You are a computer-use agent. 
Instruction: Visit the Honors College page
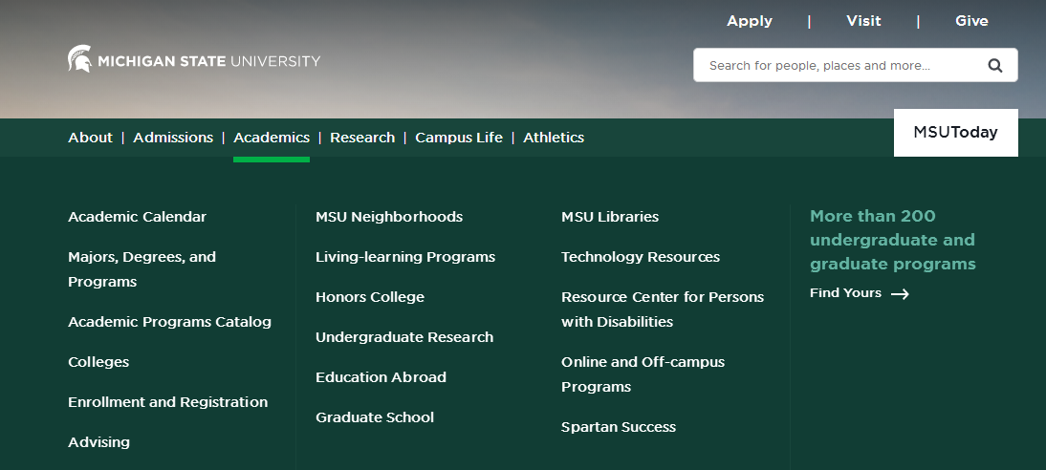point(370,297)
